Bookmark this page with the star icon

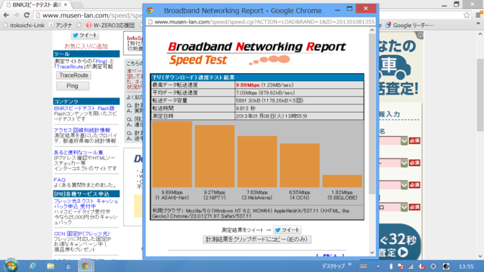click(x=467, y=15)
